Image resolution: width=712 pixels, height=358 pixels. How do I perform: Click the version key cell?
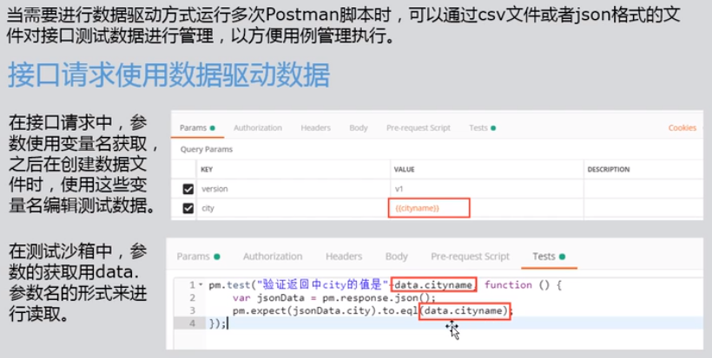[x=293, y=189]
